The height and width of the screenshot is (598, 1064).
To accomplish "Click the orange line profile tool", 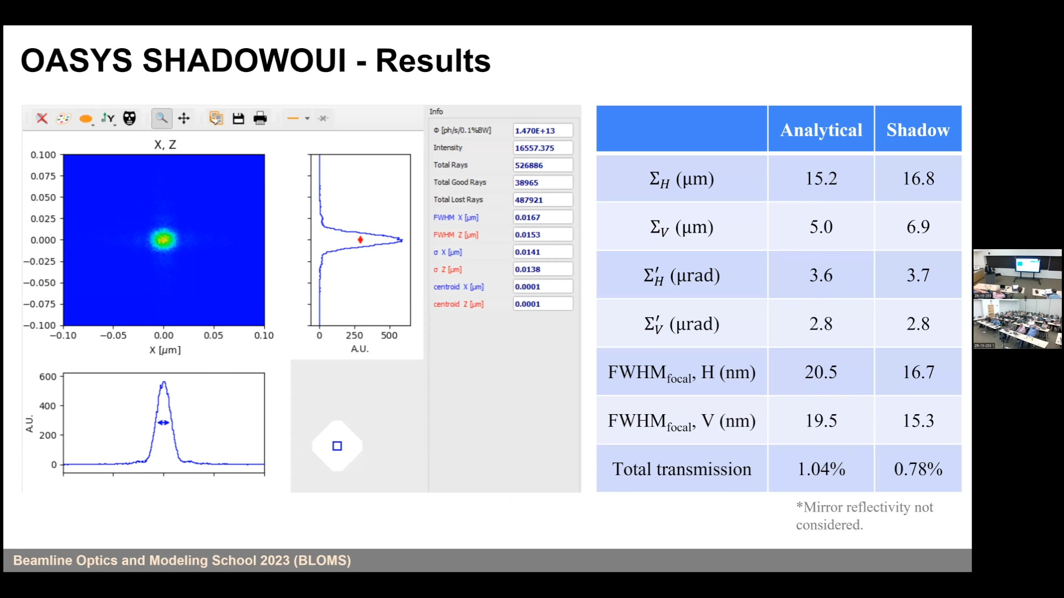I will (293, 118).
